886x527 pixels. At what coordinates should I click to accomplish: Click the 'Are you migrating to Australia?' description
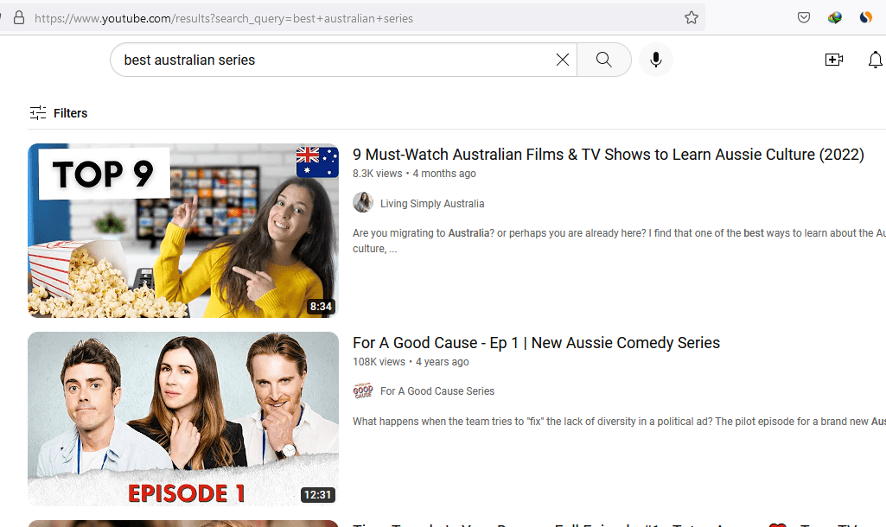[619, 241]
